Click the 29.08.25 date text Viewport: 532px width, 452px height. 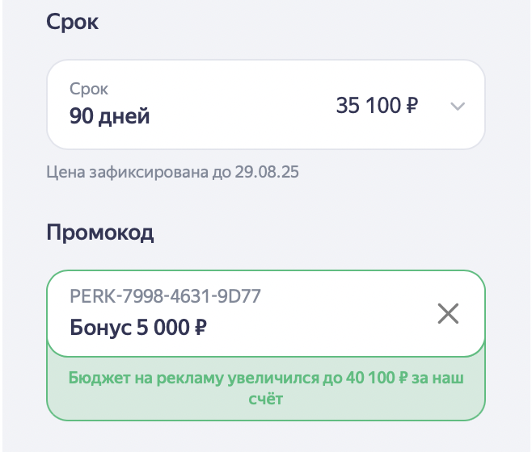point(267,172)
